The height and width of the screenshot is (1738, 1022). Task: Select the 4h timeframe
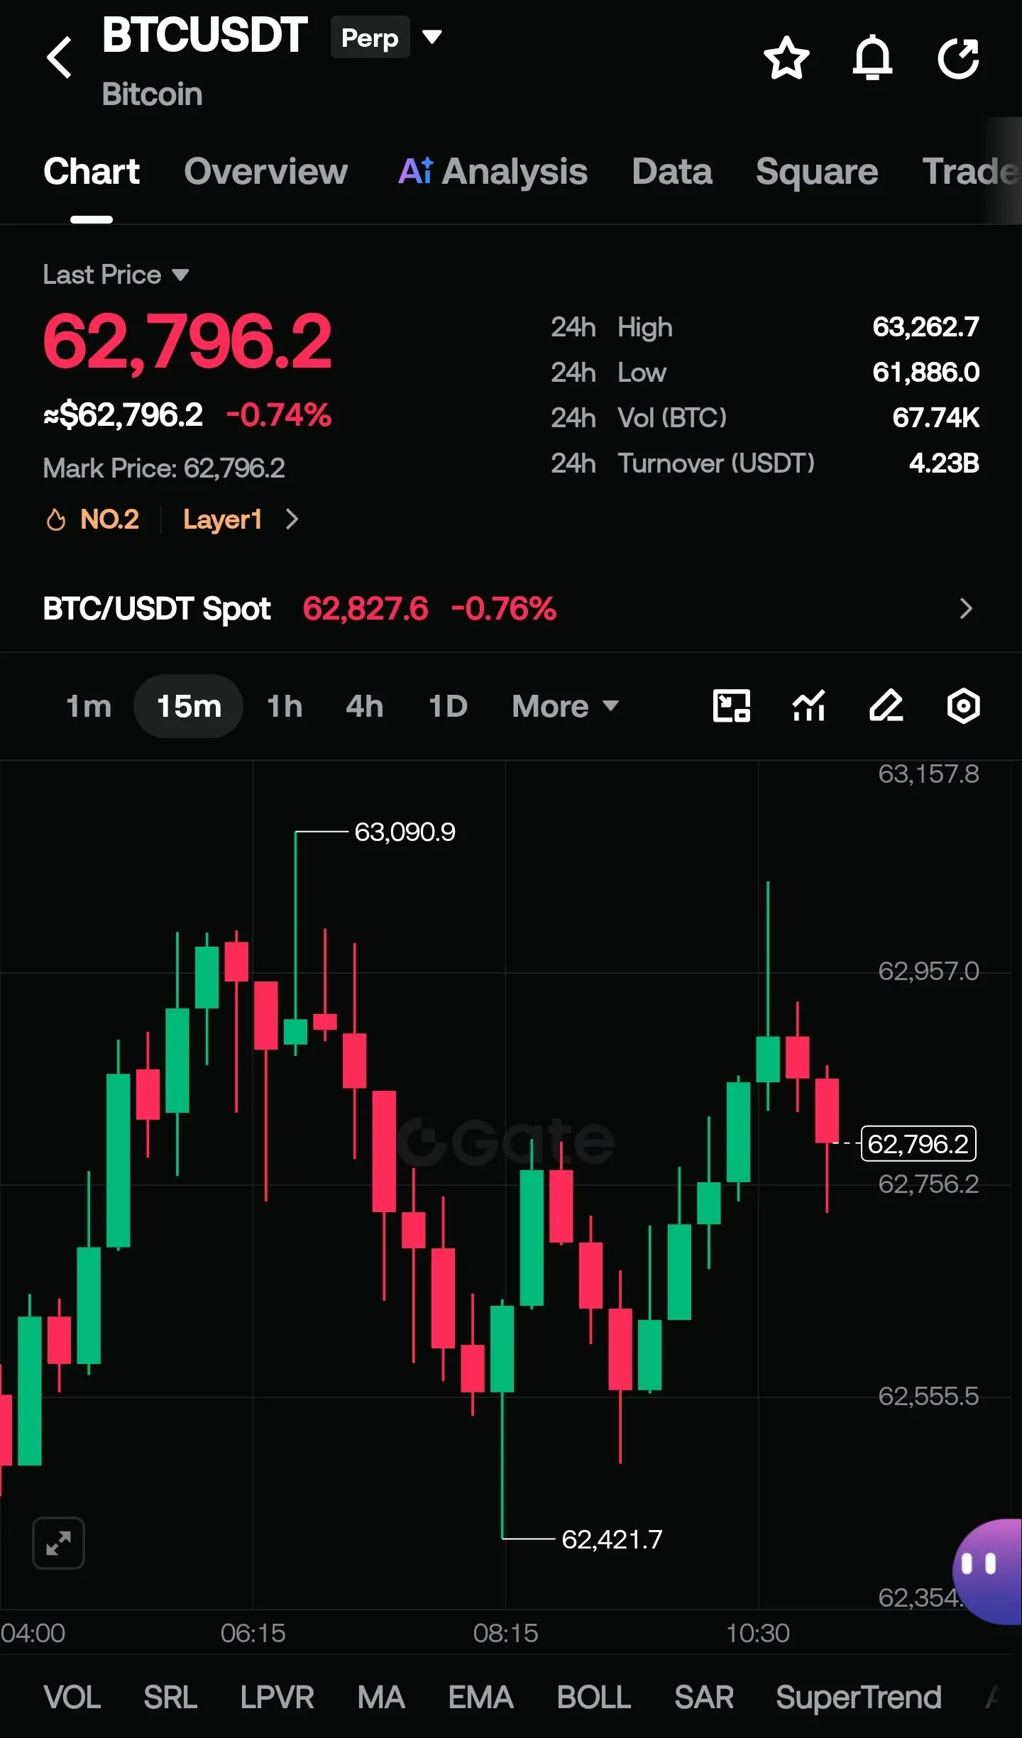pyautogui.click(x=365, y=706)
